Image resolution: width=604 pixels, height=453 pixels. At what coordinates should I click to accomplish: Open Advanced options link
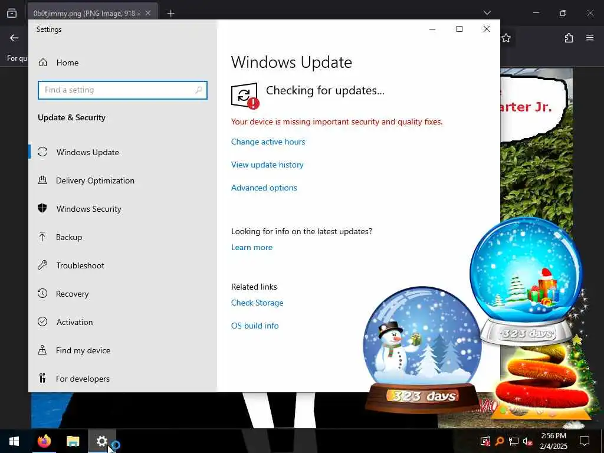[x=264, y=188]
